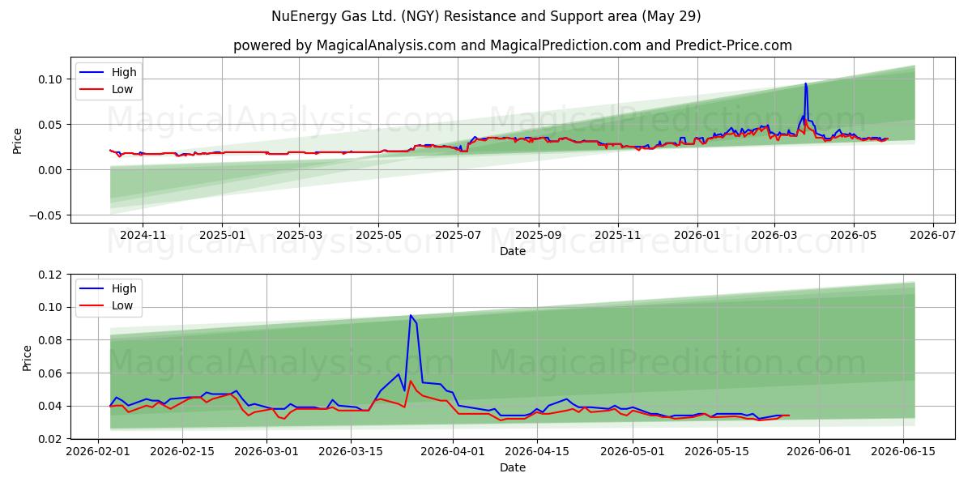The image size is (972, 486).
Task: Click the 0.10 price tick on top chart
Action: tap(52, 79)
